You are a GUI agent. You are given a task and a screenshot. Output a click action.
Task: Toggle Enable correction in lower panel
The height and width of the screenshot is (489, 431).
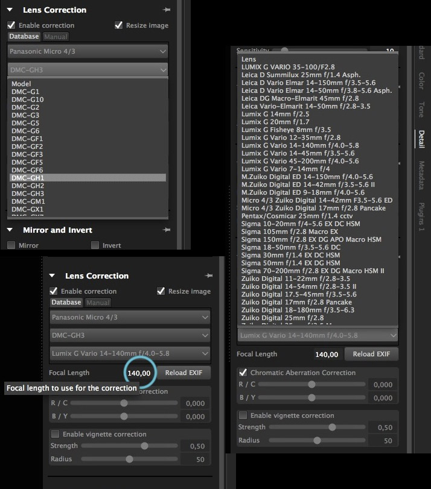click(53, 291)
